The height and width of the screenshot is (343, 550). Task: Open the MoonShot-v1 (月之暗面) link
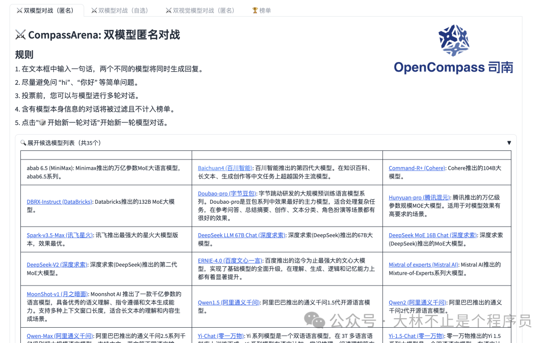pos(57,294)
